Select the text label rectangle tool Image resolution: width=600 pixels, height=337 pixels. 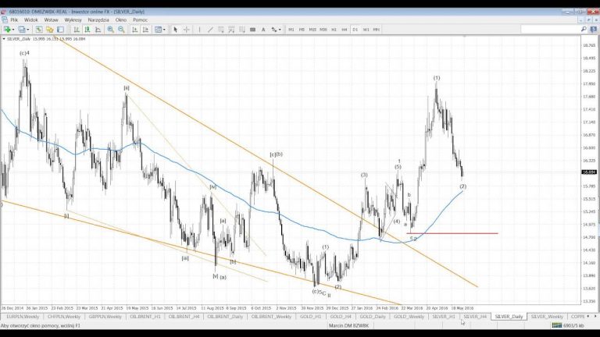point(252,30)
